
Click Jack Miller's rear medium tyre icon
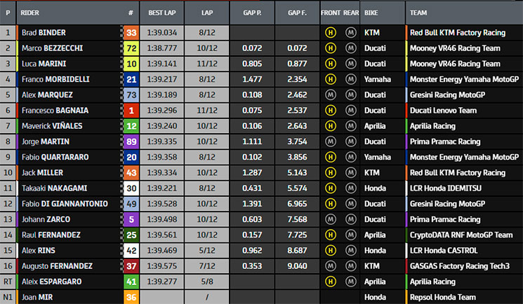pyautogui.click(x=350, y=172)
